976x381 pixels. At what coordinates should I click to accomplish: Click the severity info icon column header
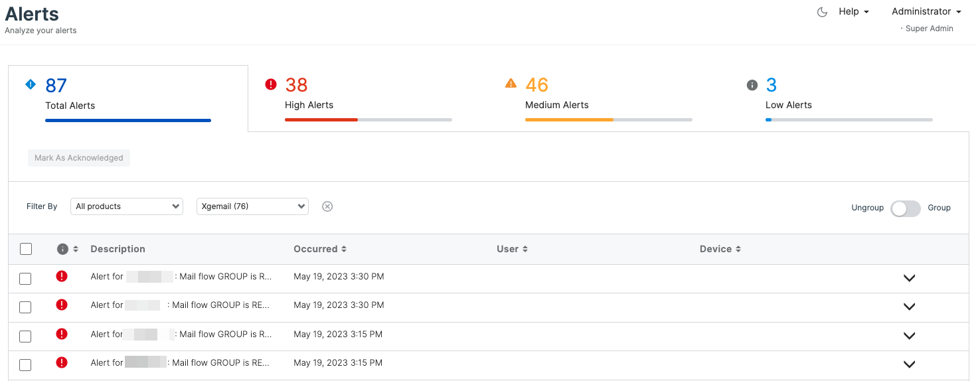coord(63,249)
